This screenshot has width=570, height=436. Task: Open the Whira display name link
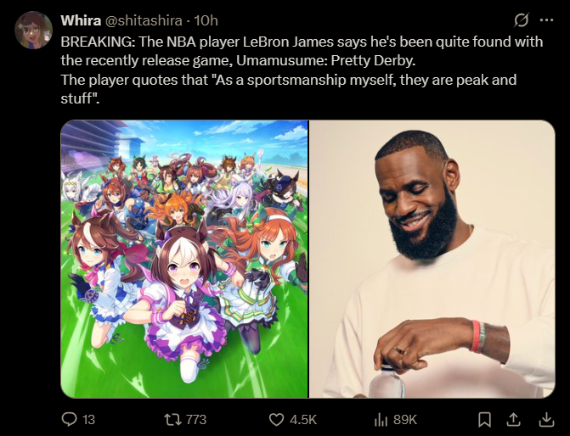(81, 20)
